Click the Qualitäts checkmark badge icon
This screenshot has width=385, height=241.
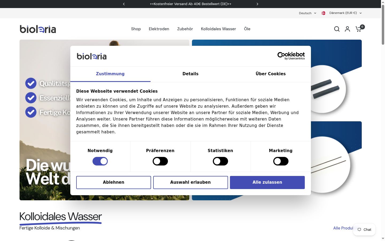click(x=31, y=83)
